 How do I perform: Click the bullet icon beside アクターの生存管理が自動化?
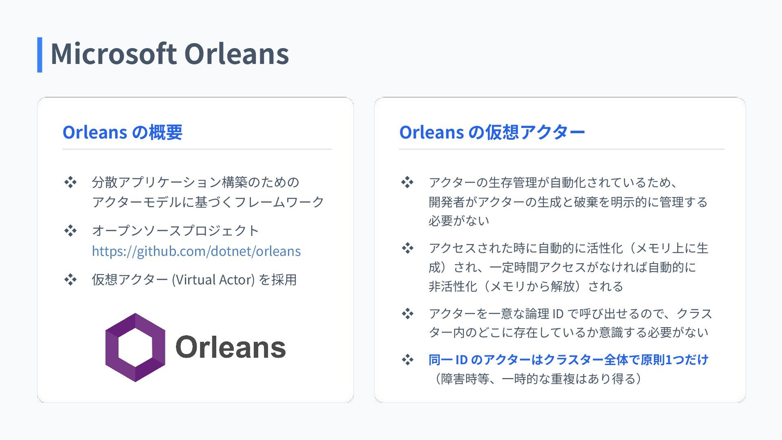click(x=407, y=182)
